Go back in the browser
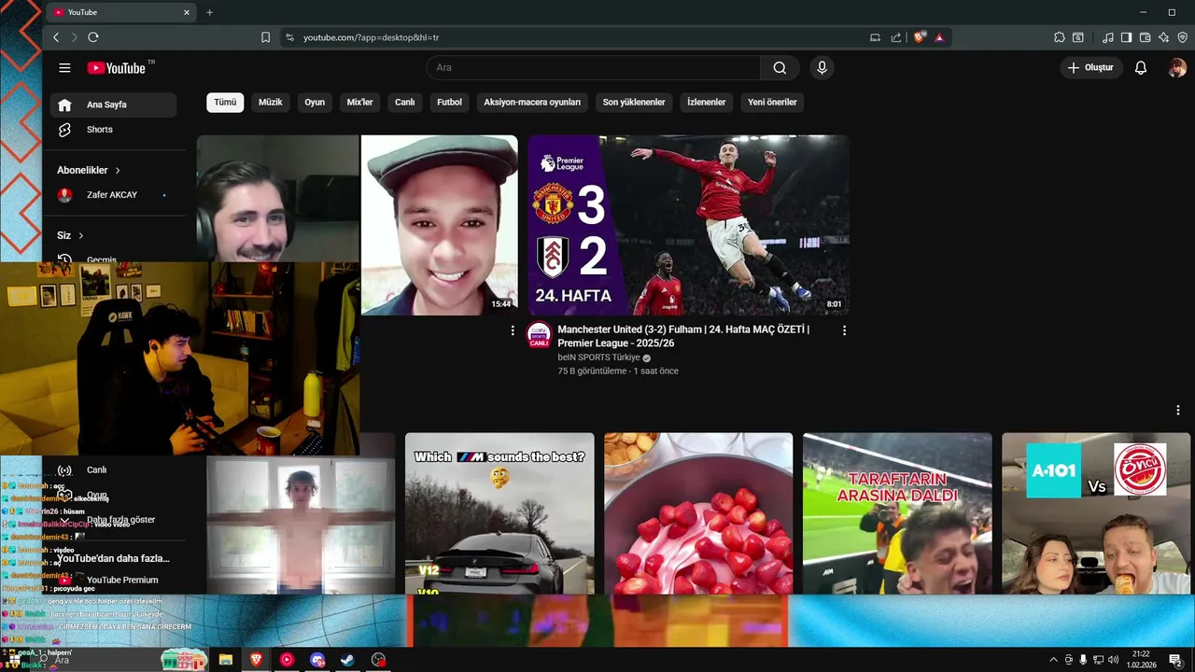Screen dimensions: 1195x672 56,37
